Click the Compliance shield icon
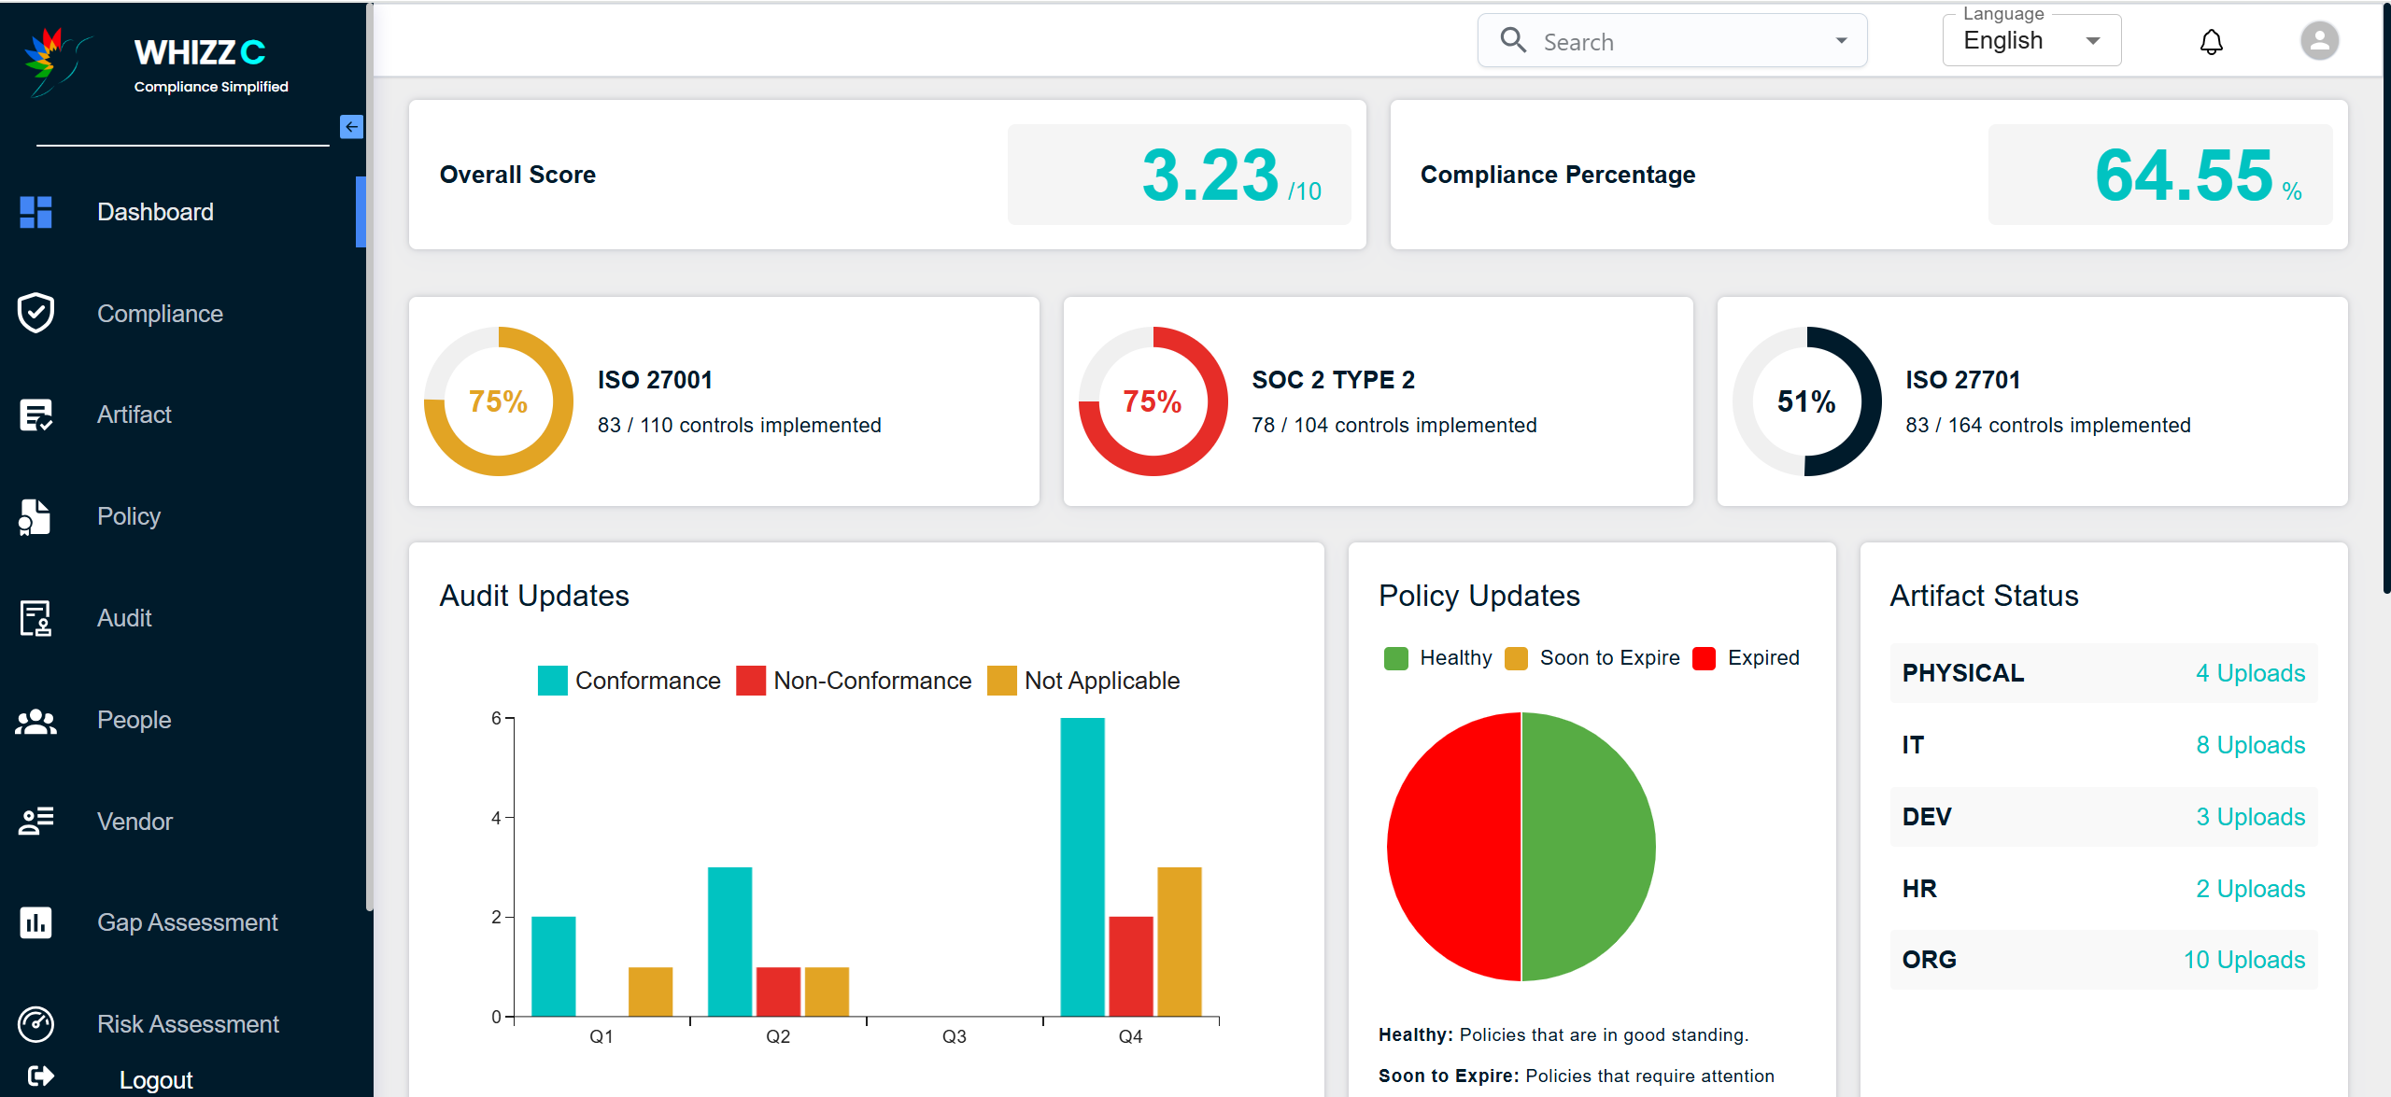The height and width of the screenshot is (1097, 2391). (35, 313)
